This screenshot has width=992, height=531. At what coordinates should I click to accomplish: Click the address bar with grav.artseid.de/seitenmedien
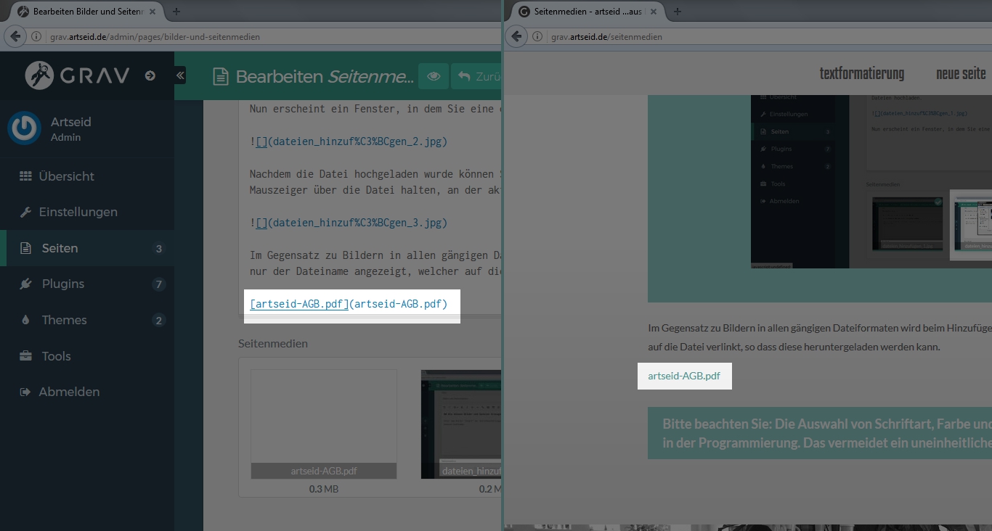pyautogui.click(x=726, y=36)
